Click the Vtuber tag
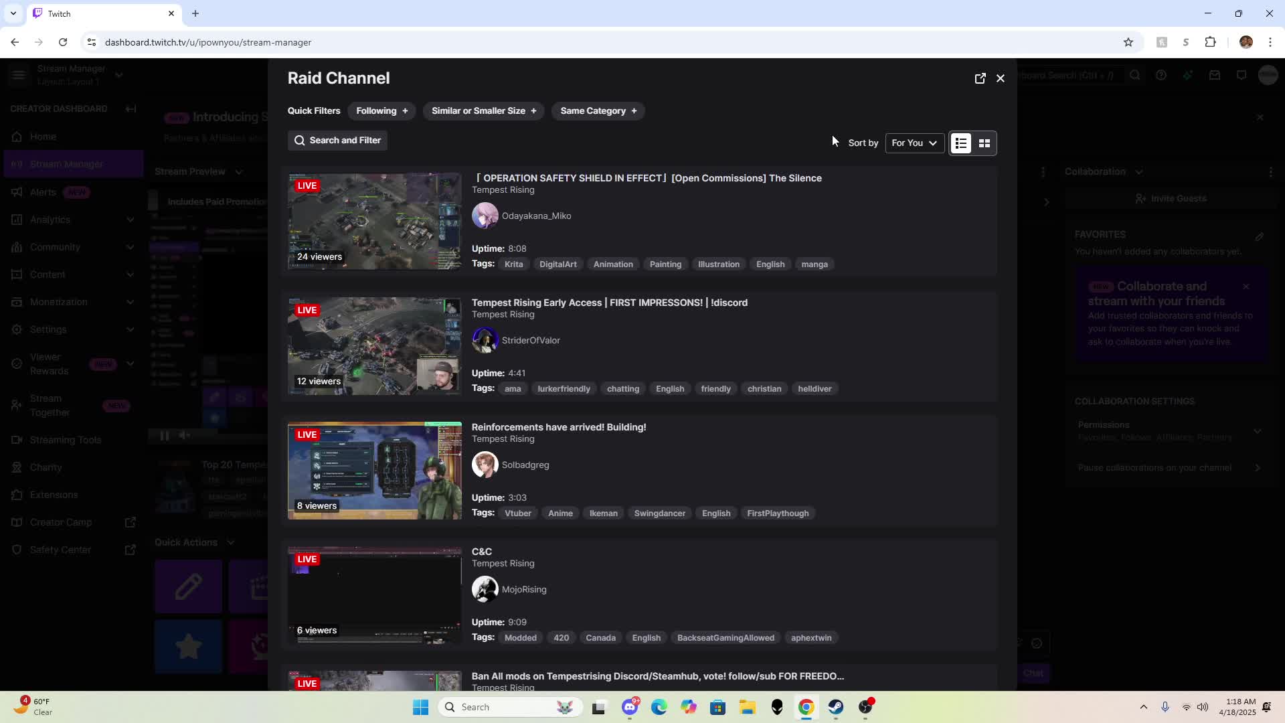Screen dimensions: 1285x723 [518, 513]
